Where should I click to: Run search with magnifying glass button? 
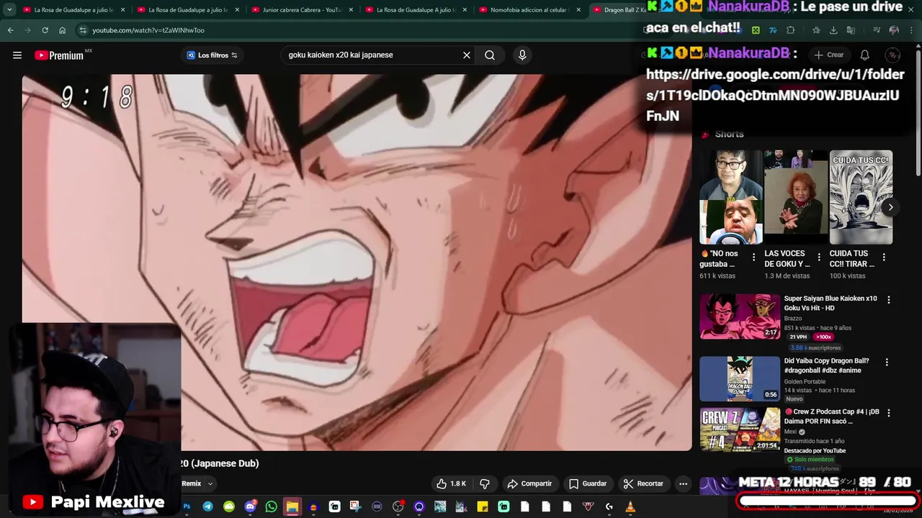(x=490, y=55)
